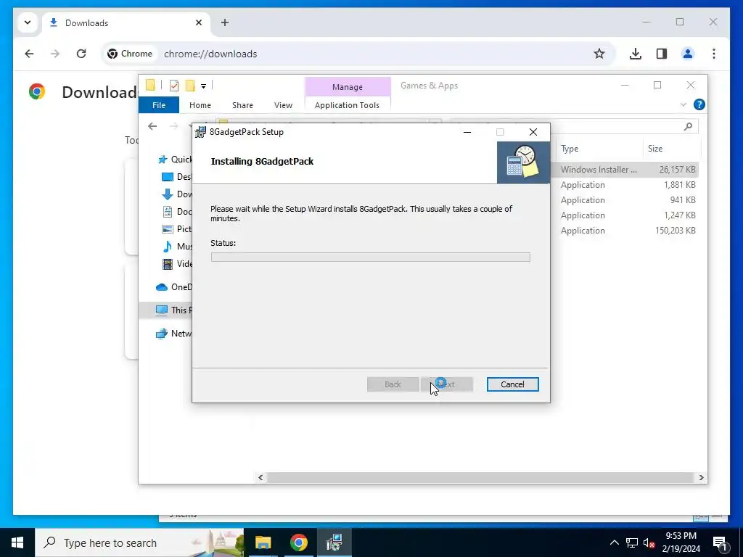This screenshot has width=743, height=557.
Task: Sort files by Size column
Action: click(x=655, y=149)
